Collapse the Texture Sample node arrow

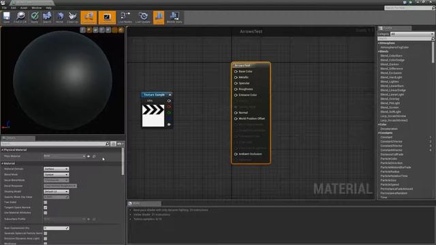click(170, 95)
